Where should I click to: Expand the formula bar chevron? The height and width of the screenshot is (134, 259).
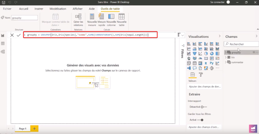point(183,35)
